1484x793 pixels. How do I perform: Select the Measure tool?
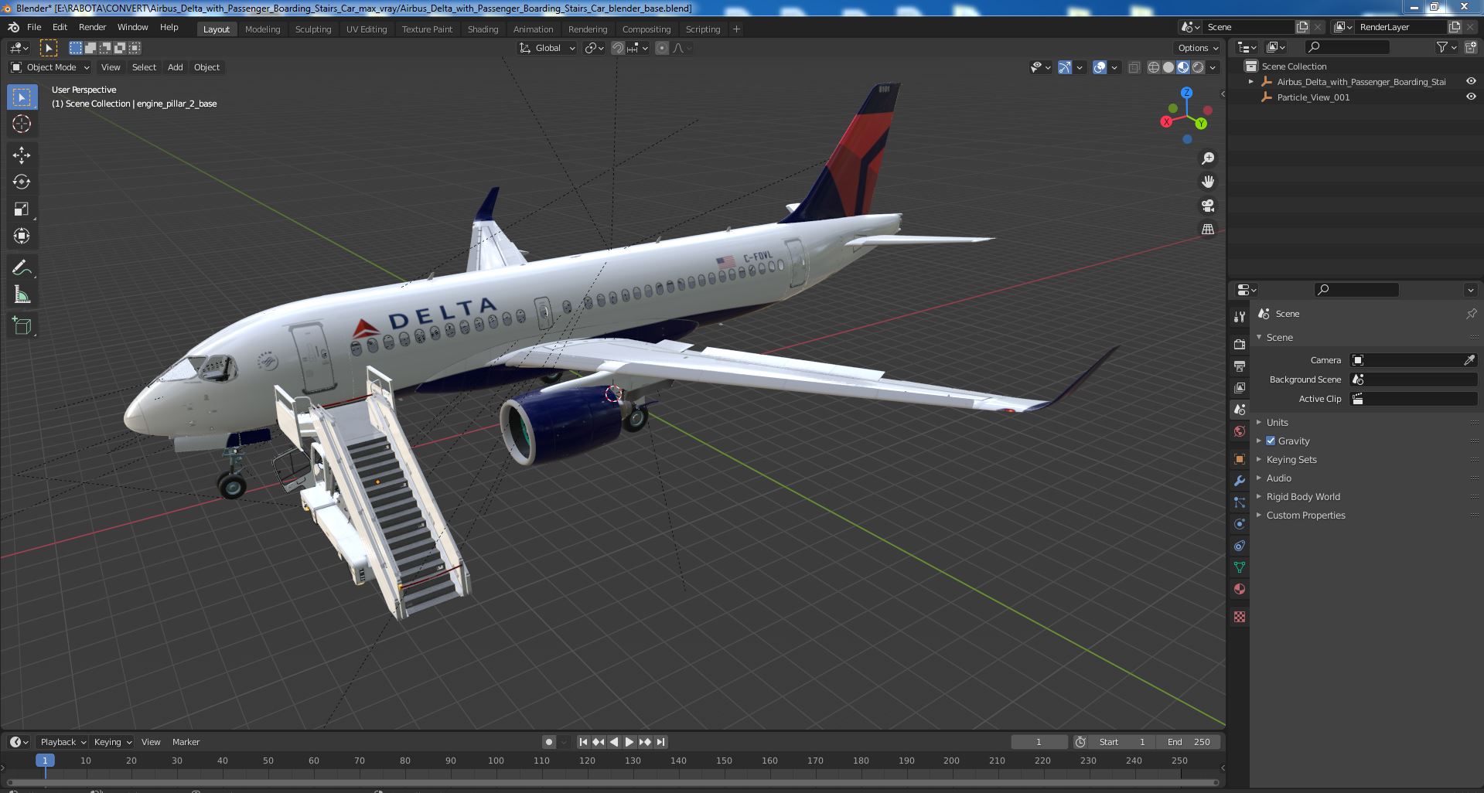[22, 295]
